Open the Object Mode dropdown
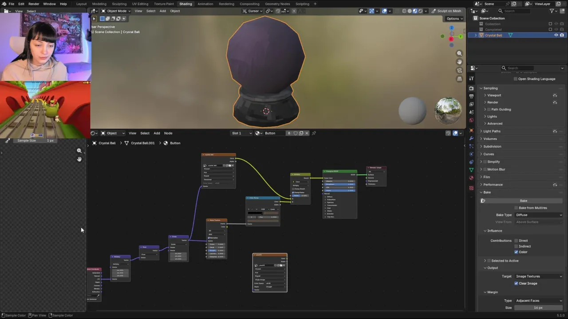The image size is (568, 319). [115, 11]
